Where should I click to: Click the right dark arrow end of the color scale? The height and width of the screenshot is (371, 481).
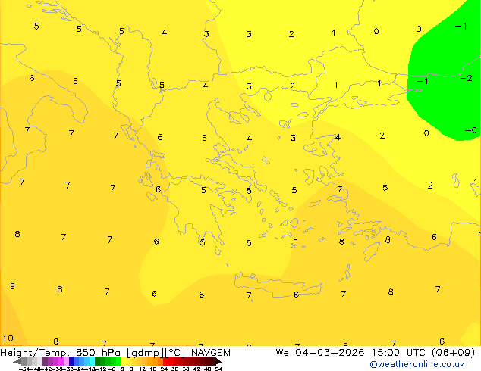coord(218,362)
